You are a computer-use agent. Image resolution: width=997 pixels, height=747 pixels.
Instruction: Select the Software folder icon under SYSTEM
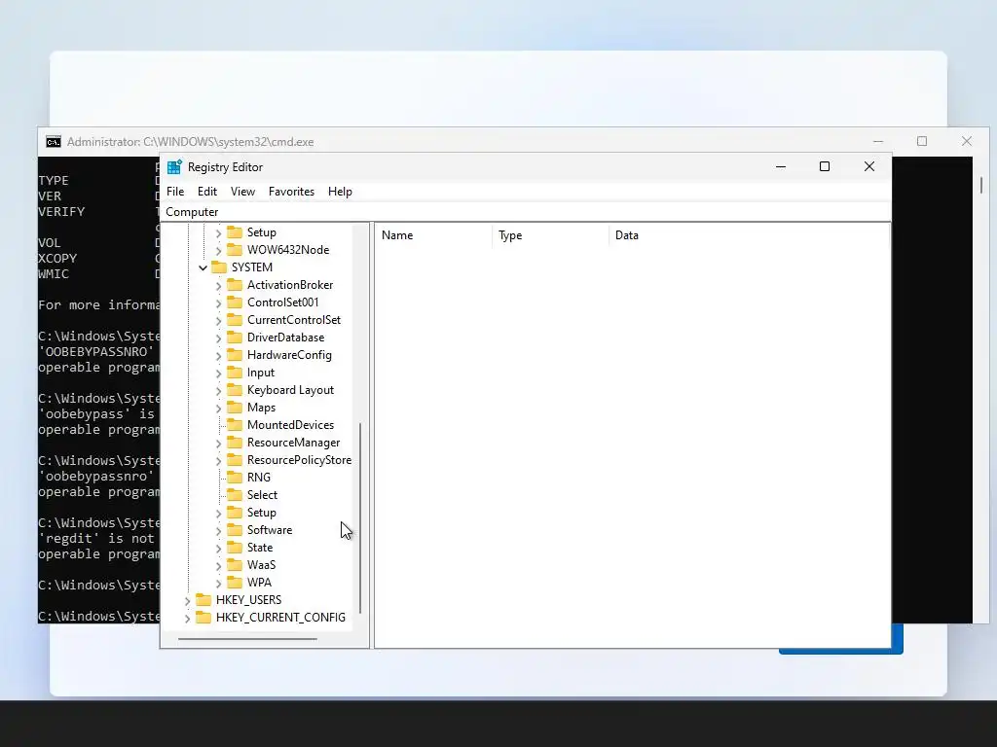[x=235, y=530]
